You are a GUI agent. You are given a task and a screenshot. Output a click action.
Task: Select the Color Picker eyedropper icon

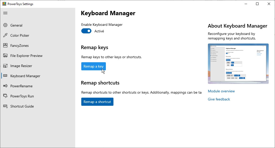5,35
